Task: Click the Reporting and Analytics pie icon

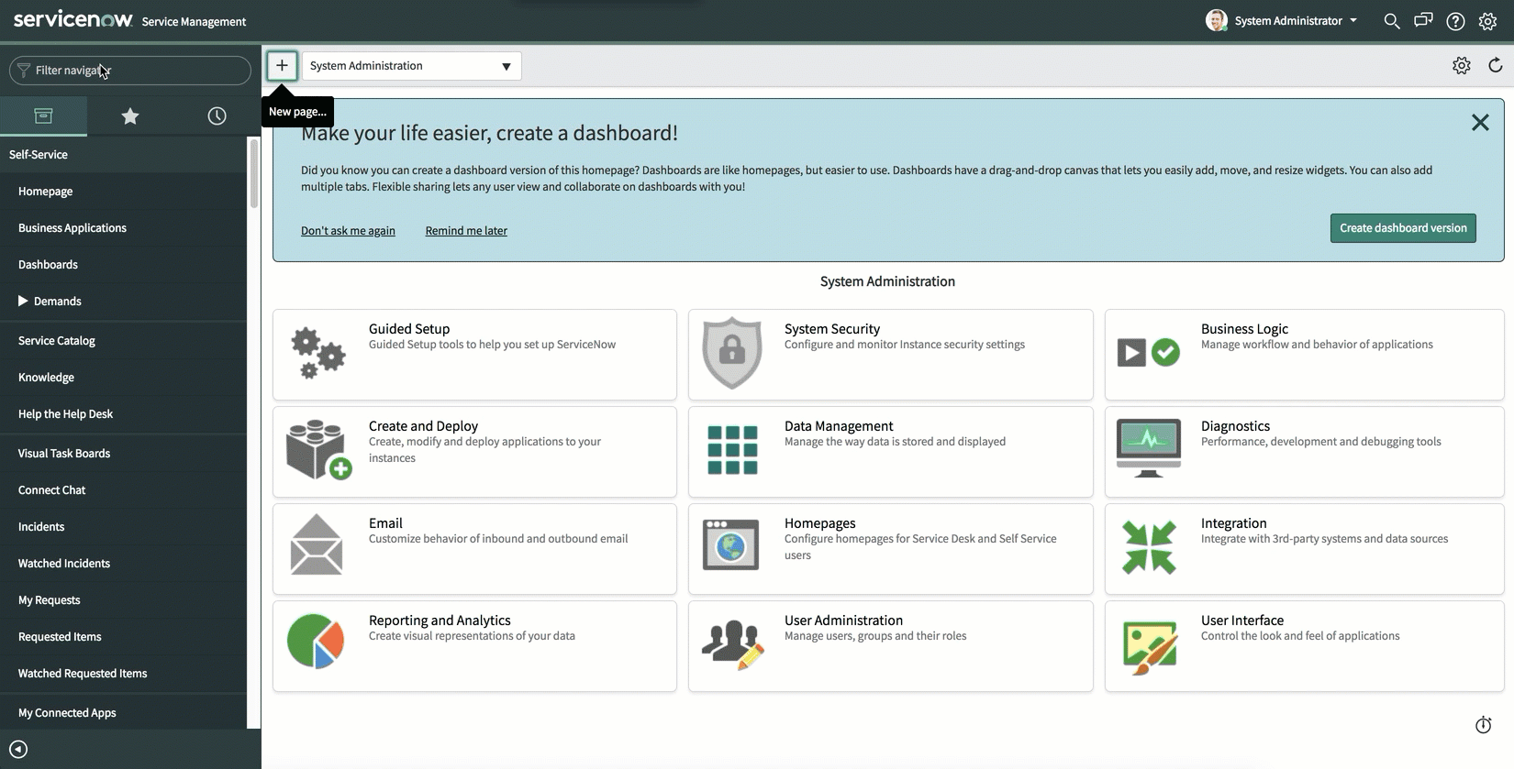Action: [x=315, y=641]
